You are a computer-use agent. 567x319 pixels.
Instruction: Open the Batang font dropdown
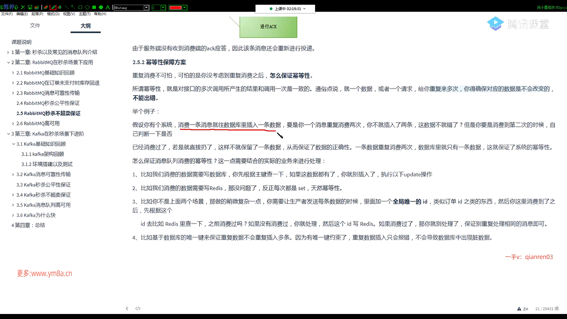(146, 8)
